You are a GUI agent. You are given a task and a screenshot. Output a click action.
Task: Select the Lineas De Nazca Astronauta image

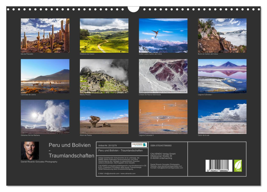tap(163, 76)
